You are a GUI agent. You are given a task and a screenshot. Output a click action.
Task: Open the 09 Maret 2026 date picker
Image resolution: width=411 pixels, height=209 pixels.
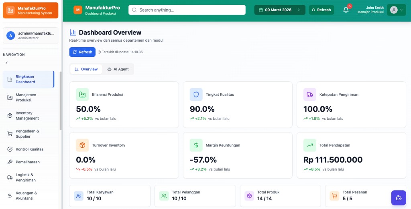[x=280, y=10]
